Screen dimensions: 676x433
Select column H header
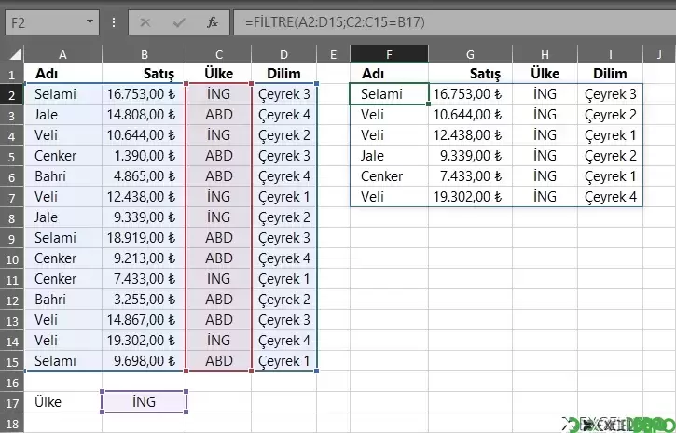[545, 54]
